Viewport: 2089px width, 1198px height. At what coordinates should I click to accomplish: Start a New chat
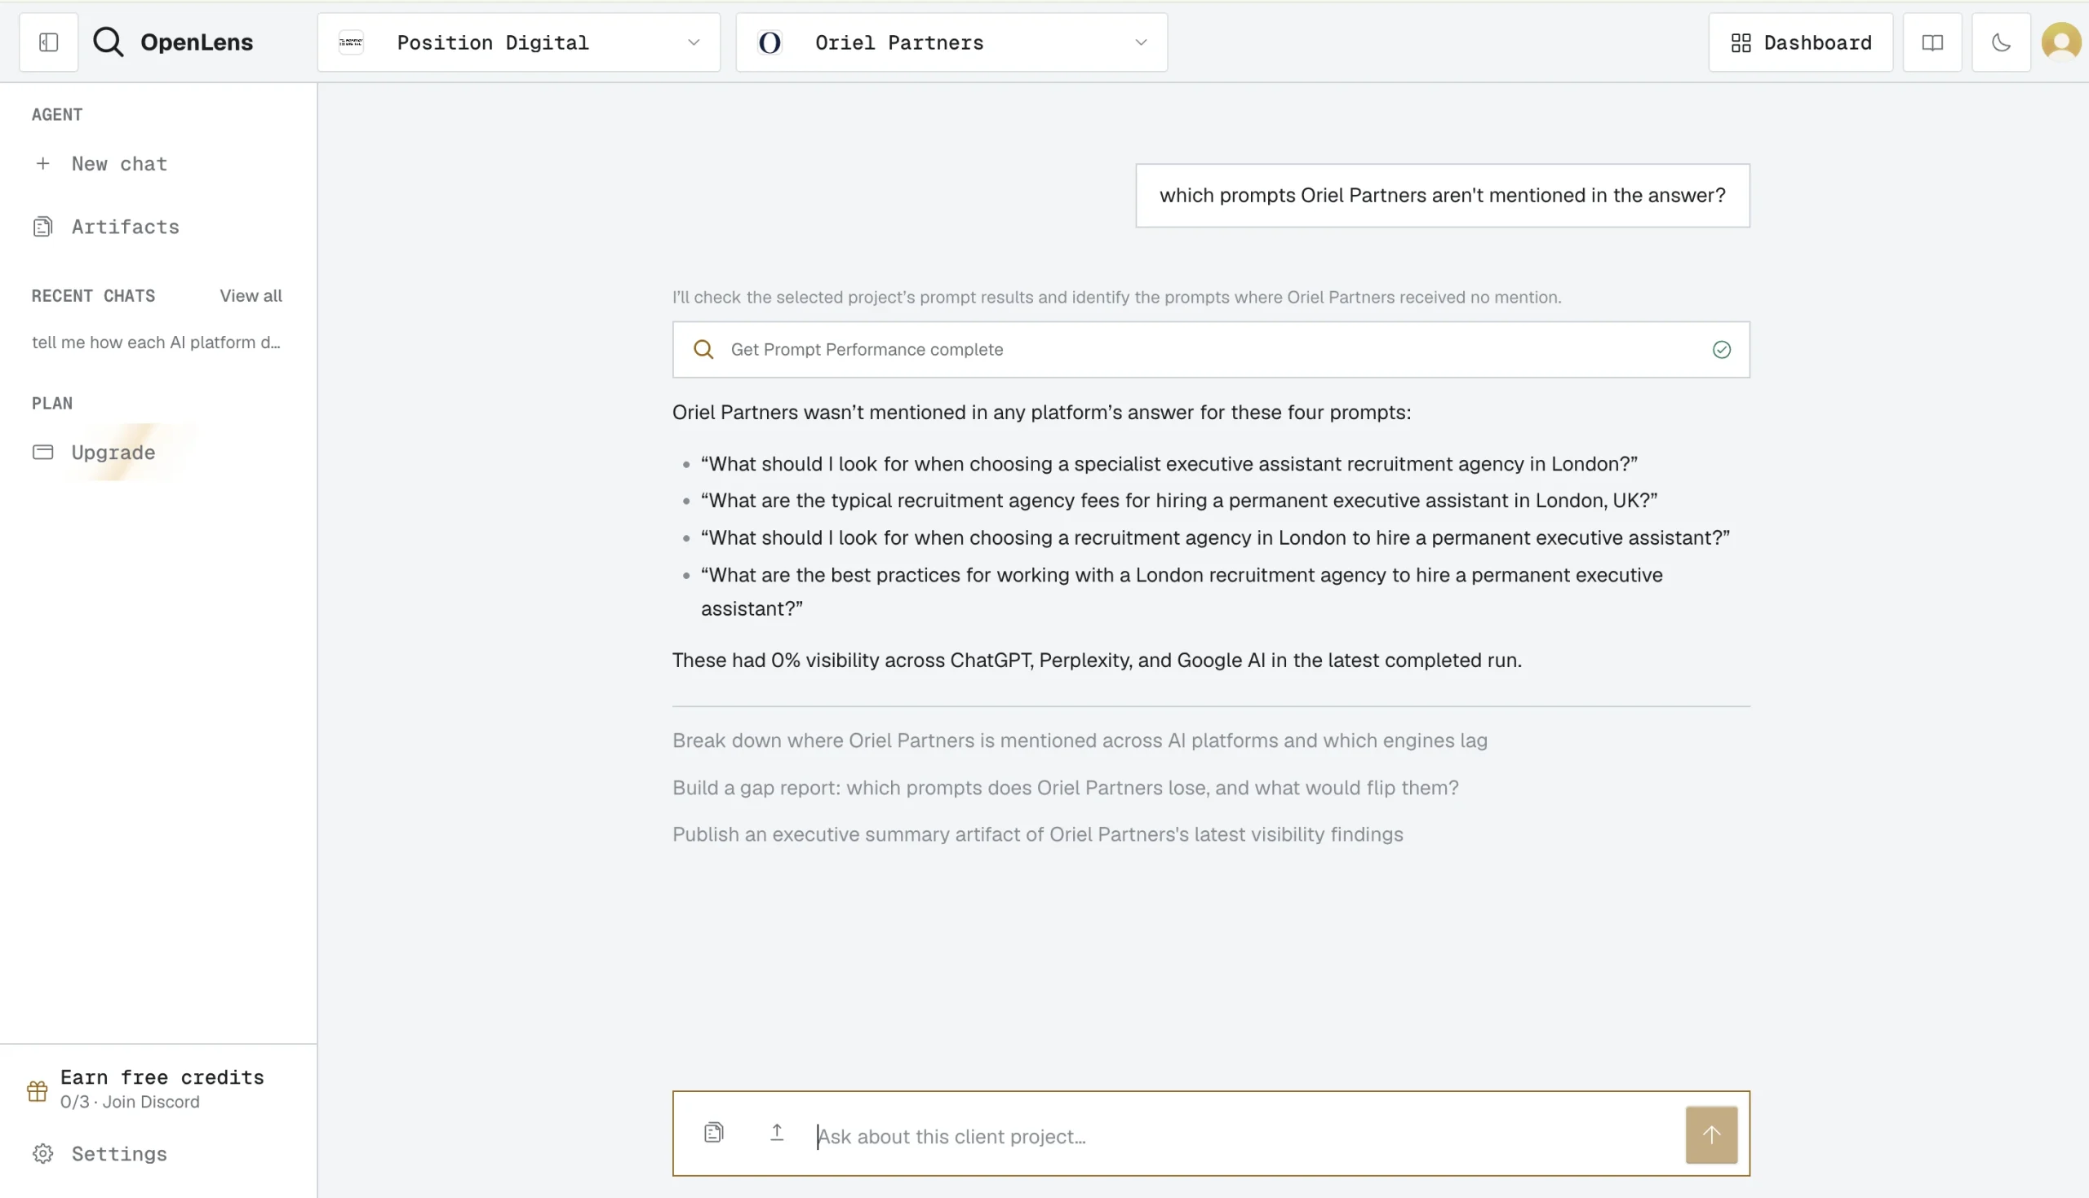(119, 164)
